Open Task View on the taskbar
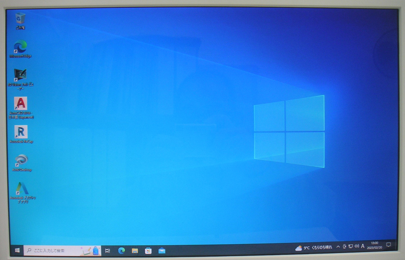405x260 pixels. (107, 251)
